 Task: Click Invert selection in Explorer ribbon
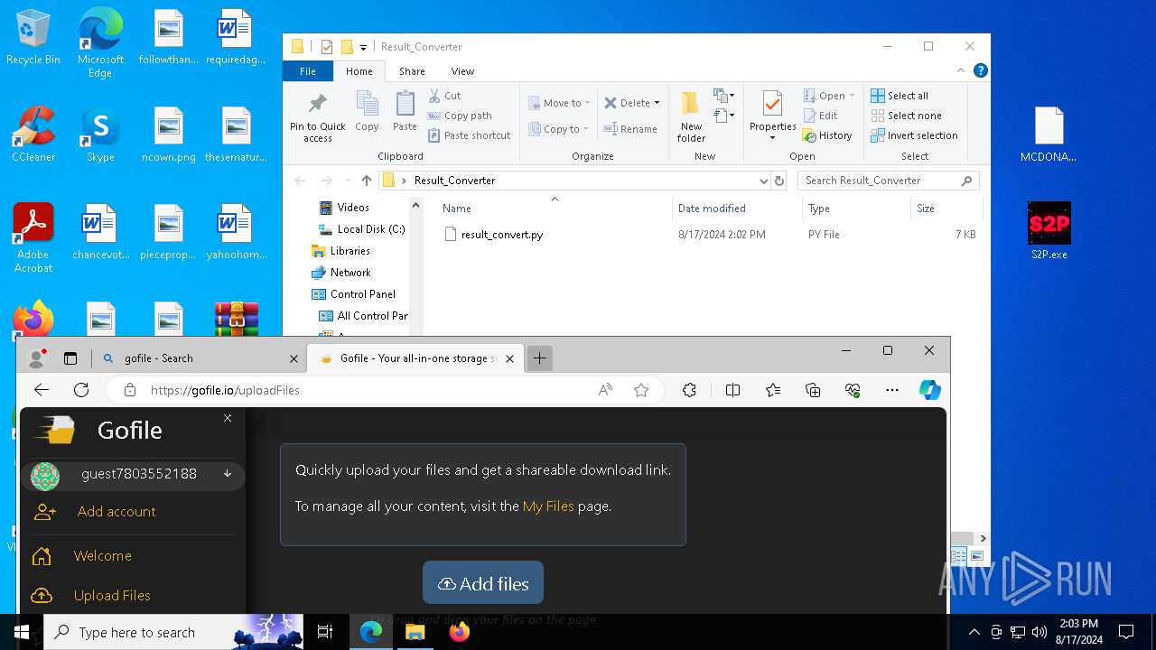[x=914, y=135]
